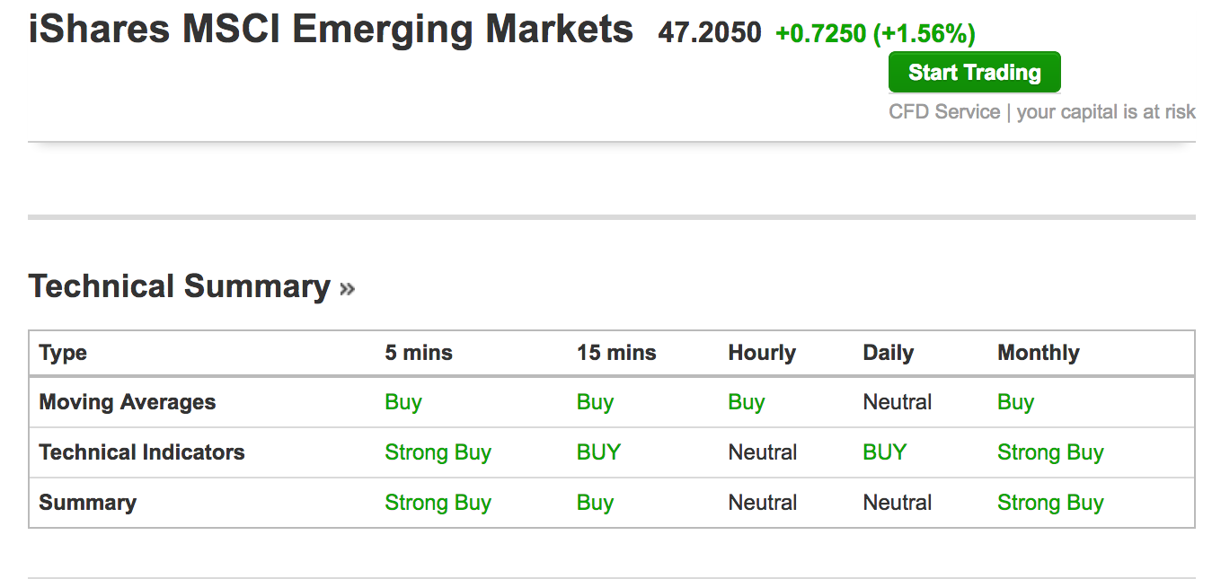Open the Technical Summary heading link

pos(180,286)
